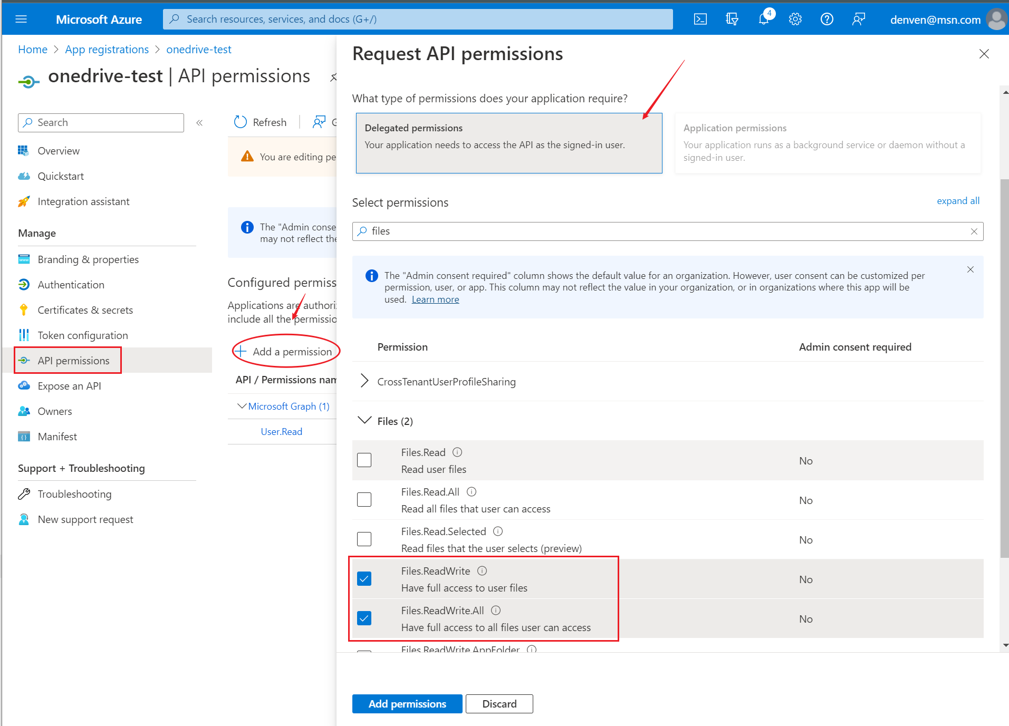The image size is (1009, 726).
Task: Click the Integration assistant rocket icon
Action: coord(23,201)
